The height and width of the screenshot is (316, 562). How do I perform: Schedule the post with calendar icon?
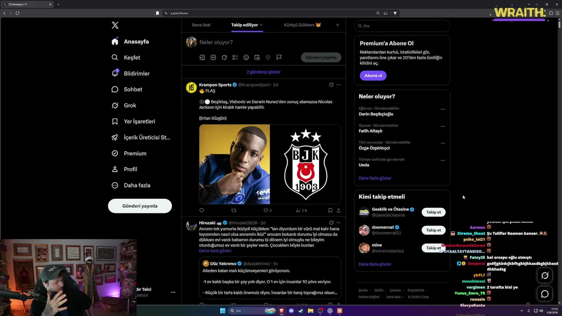click(x=257, y=57)
